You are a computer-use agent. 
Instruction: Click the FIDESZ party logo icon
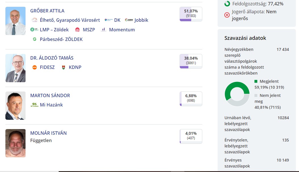(x=35, y=67)
